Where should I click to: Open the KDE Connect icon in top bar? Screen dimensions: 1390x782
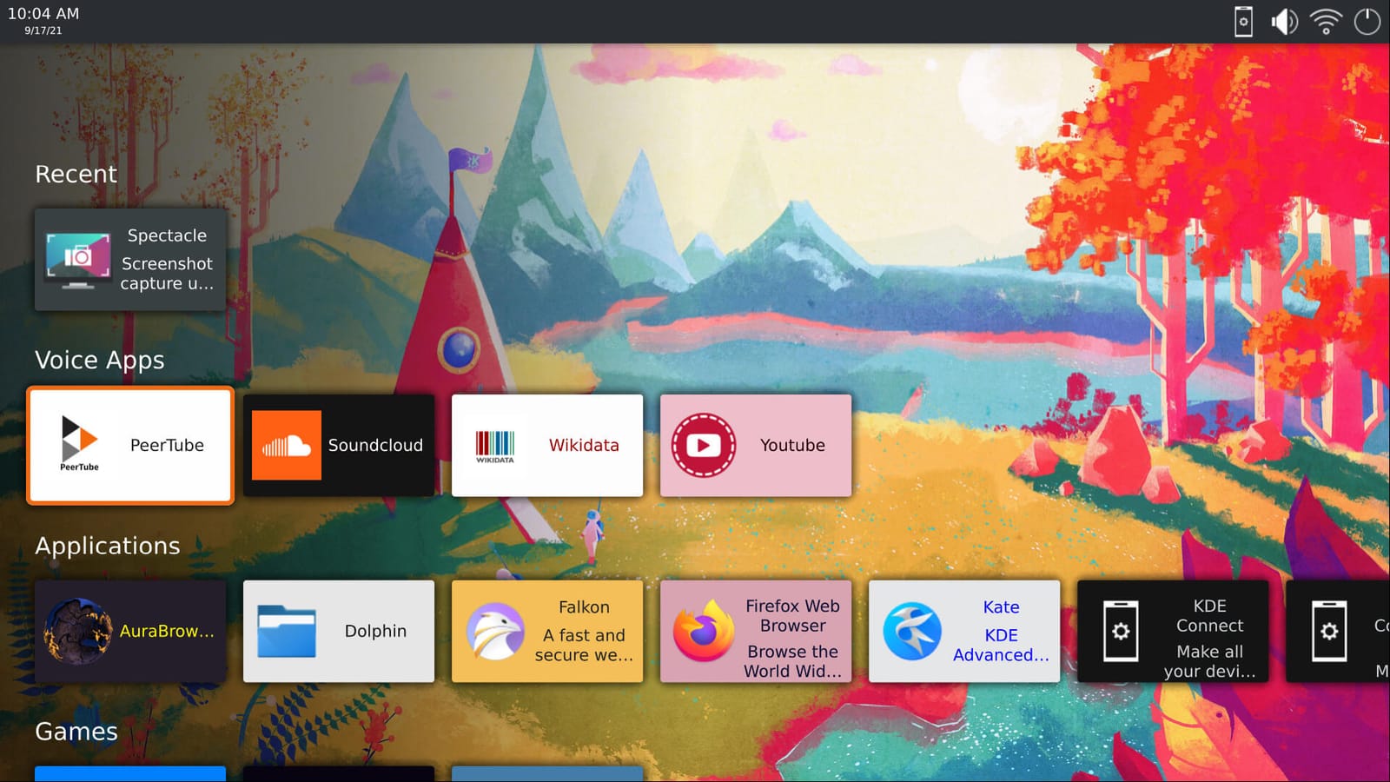[1243, 22]
